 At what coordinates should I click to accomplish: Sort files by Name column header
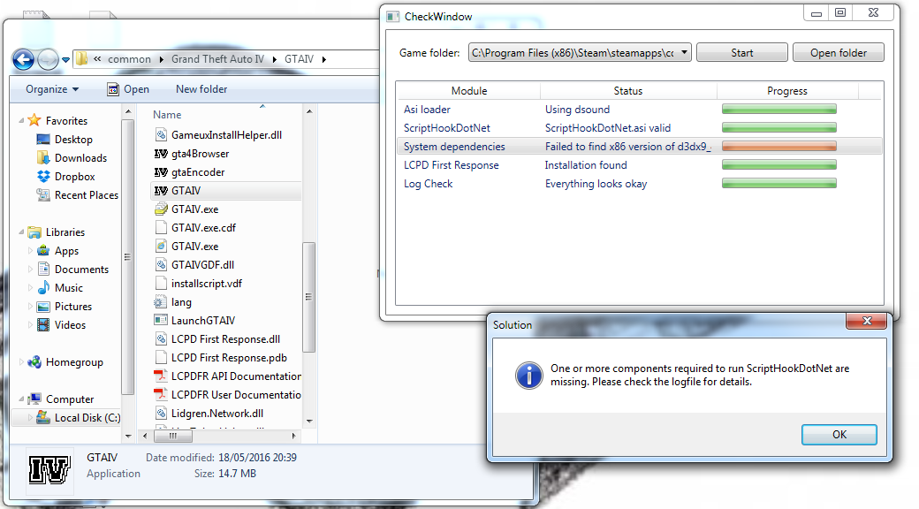pyautogui.click(x=167, y=115)
